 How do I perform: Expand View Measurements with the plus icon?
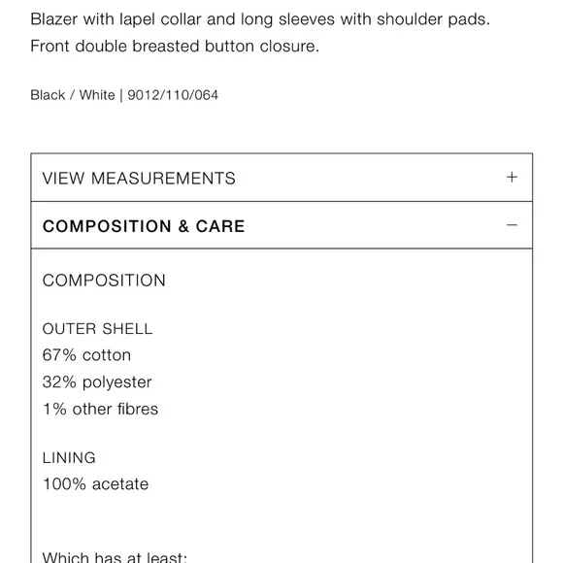(x=512, y=177)
